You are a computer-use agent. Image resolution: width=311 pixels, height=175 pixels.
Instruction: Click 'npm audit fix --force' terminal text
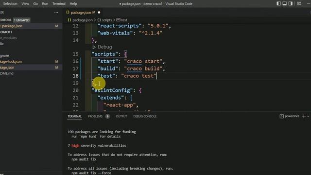(91, 173)
